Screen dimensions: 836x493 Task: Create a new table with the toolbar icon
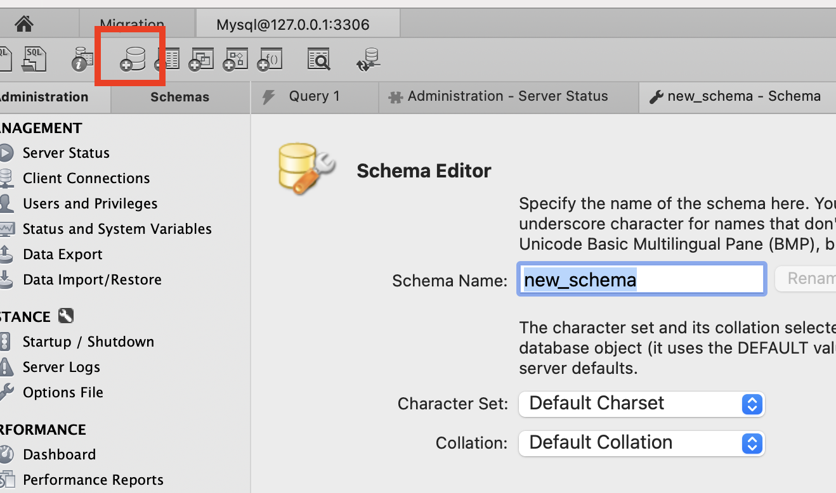[167, 60]
